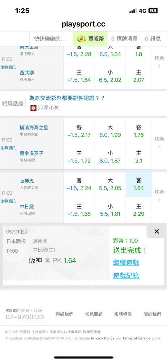Screen dimensions: 167x362
Task: Tap the battery indicator in status bar
Action: tap(153, 10)
